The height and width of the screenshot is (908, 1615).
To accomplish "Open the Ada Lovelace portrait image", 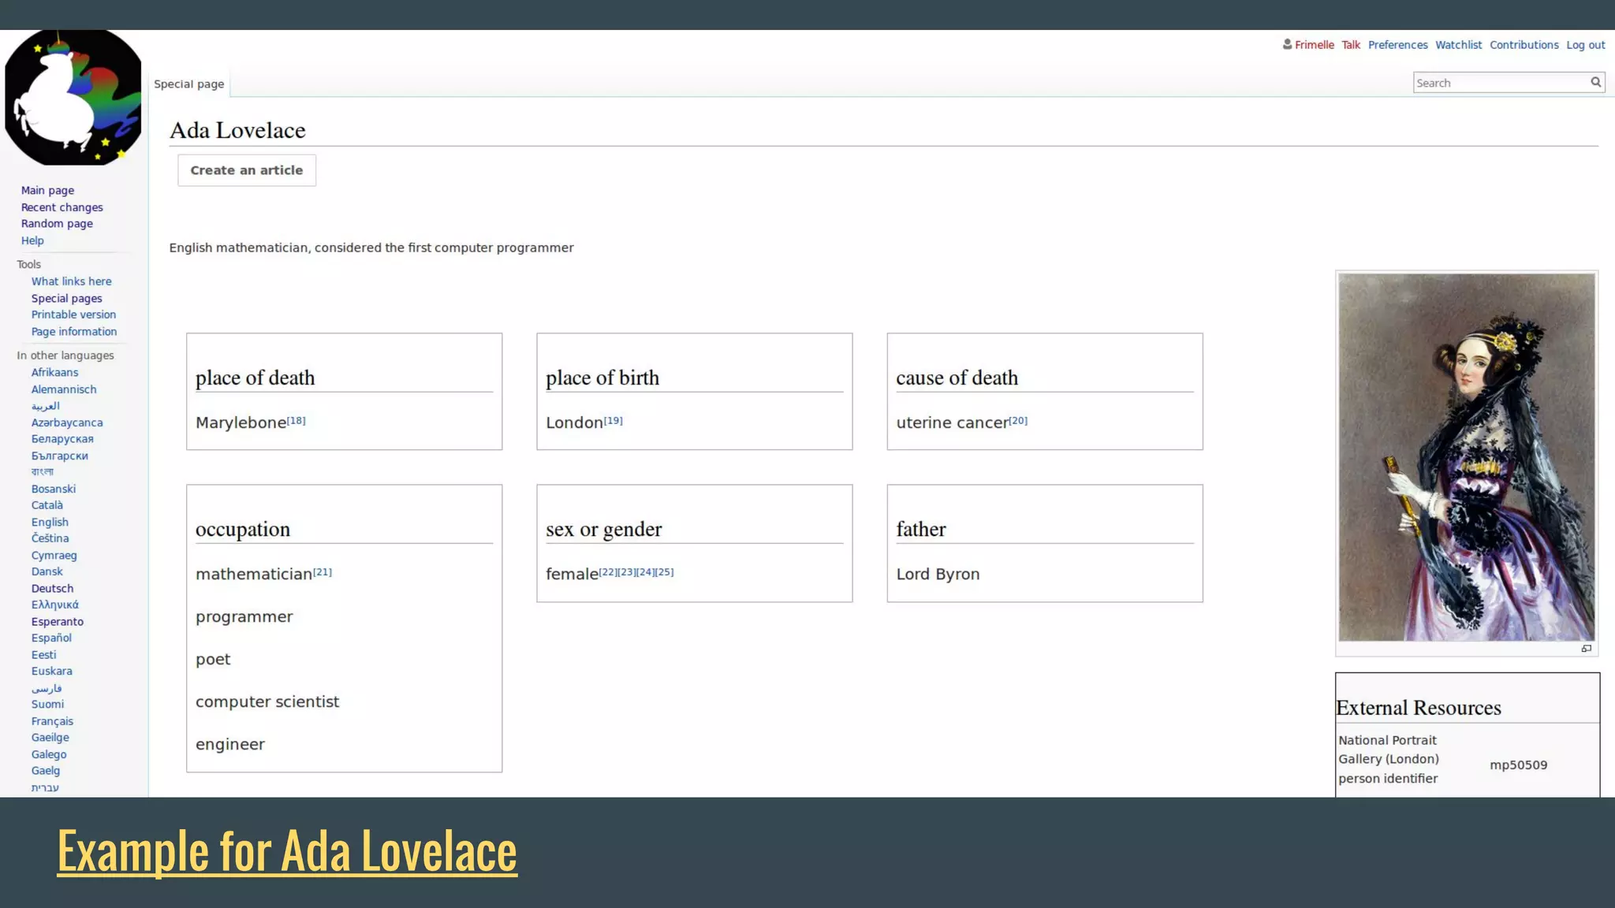I will coord(1466,457).
